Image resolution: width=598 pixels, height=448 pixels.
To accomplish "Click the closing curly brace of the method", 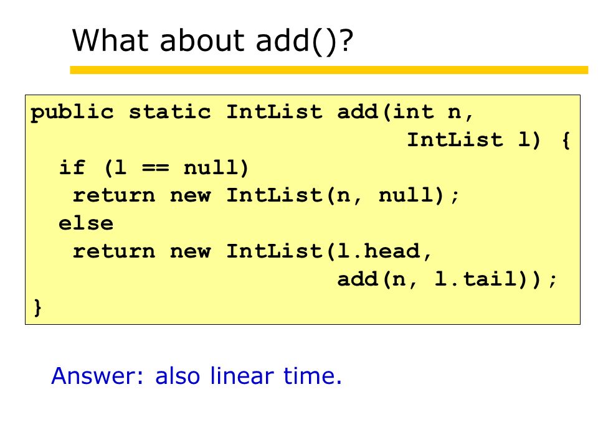I will point(37,307).
